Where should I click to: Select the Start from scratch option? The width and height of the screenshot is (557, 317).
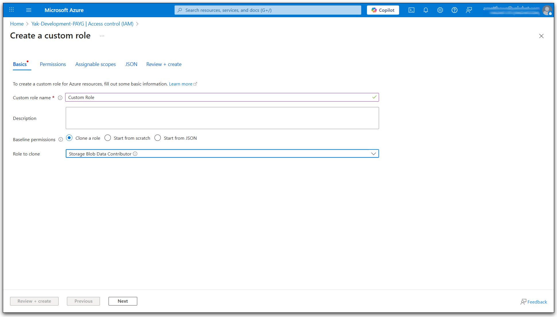coord(108,138)
